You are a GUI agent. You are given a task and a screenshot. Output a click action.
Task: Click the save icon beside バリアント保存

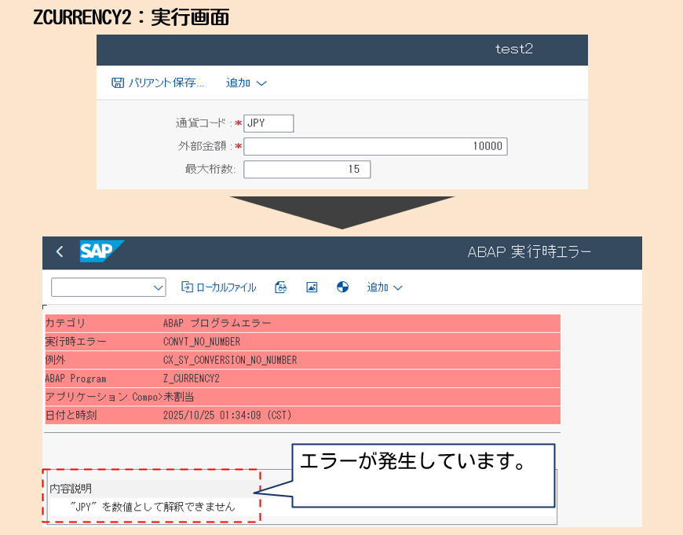[118, 82]
